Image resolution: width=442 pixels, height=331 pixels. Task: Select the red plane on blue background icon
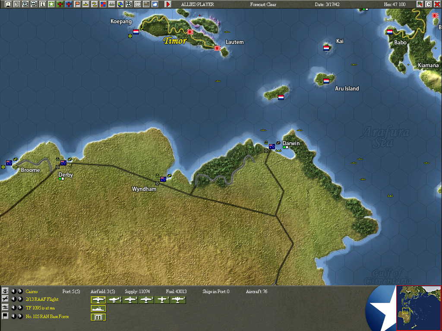[69, 4]
